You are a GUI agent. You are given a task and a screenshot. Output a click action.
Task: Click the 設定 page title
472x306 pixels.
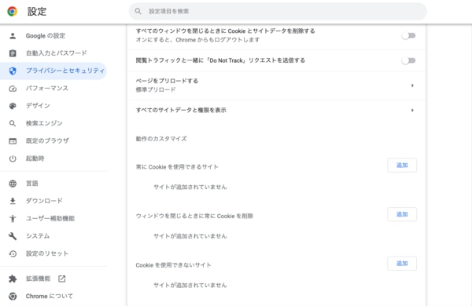37,12
